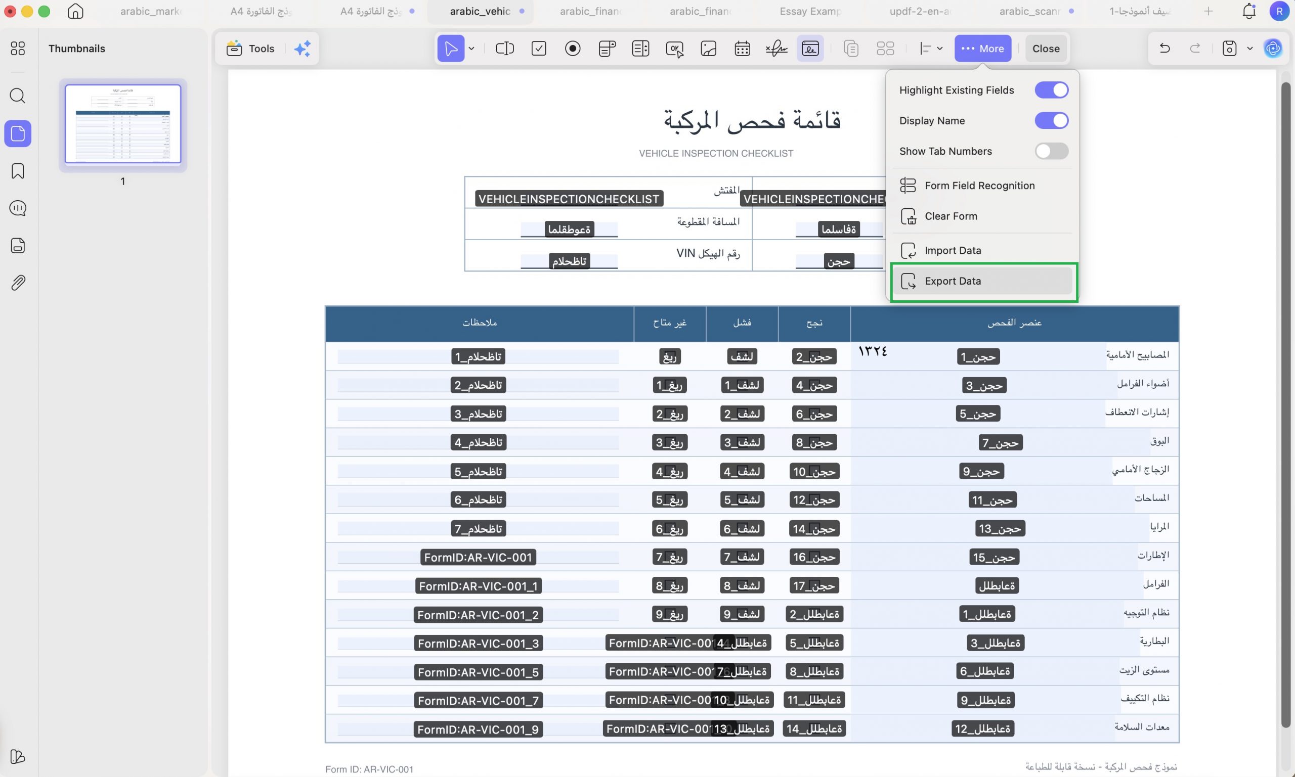
Task: Switch to the arabic_mark tab
Action: click(151, 11)
